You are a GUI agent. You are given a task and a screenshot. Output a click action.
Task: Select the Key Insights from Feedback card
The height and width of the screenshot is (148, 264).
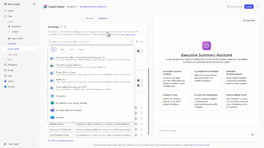click(207, 79)
